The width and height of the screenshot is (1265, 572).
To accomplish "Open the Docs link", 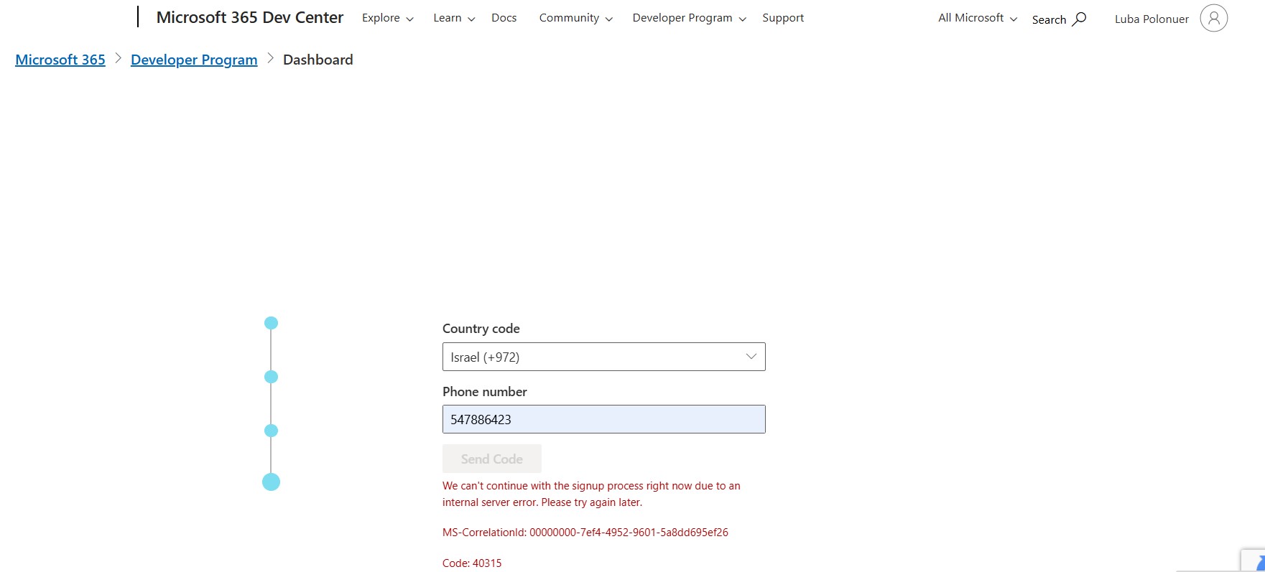I will [504, 18].
